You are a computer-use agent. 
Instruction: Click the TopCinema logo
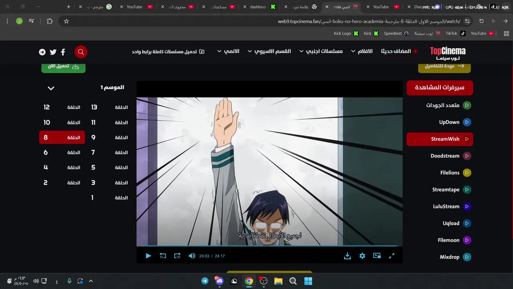coord(448,53)
